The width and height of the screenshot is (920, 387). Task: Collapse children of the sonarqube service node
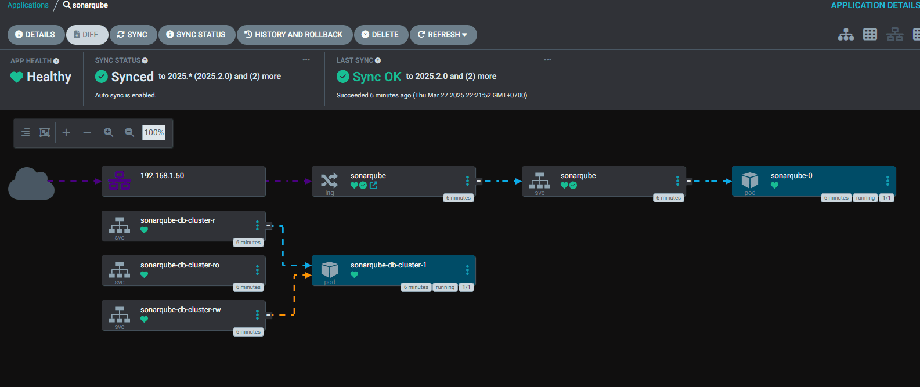point(689,181)
